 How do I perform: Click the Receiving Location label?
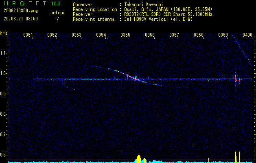coord(95,9)
